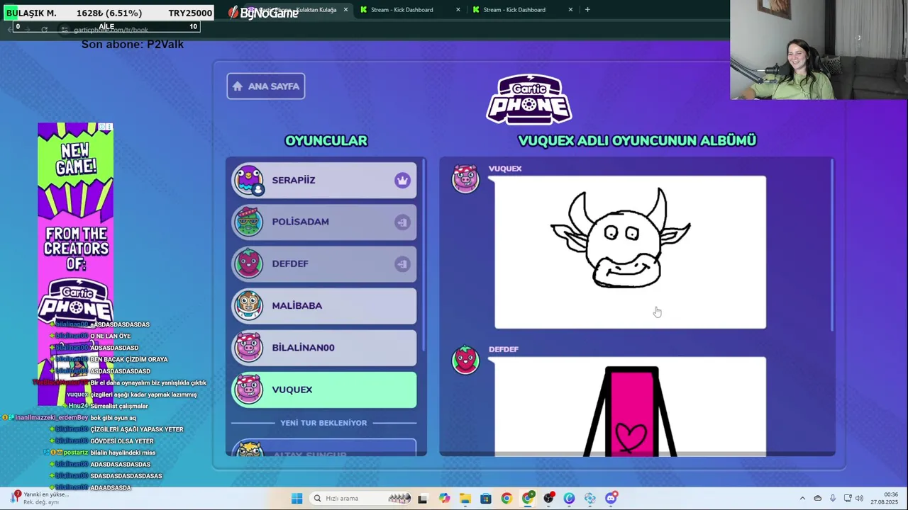Select player DEFDEF in the list
The height and width of the screenshot is (510, 908).
pyautogui.click(x=324, y=263)
